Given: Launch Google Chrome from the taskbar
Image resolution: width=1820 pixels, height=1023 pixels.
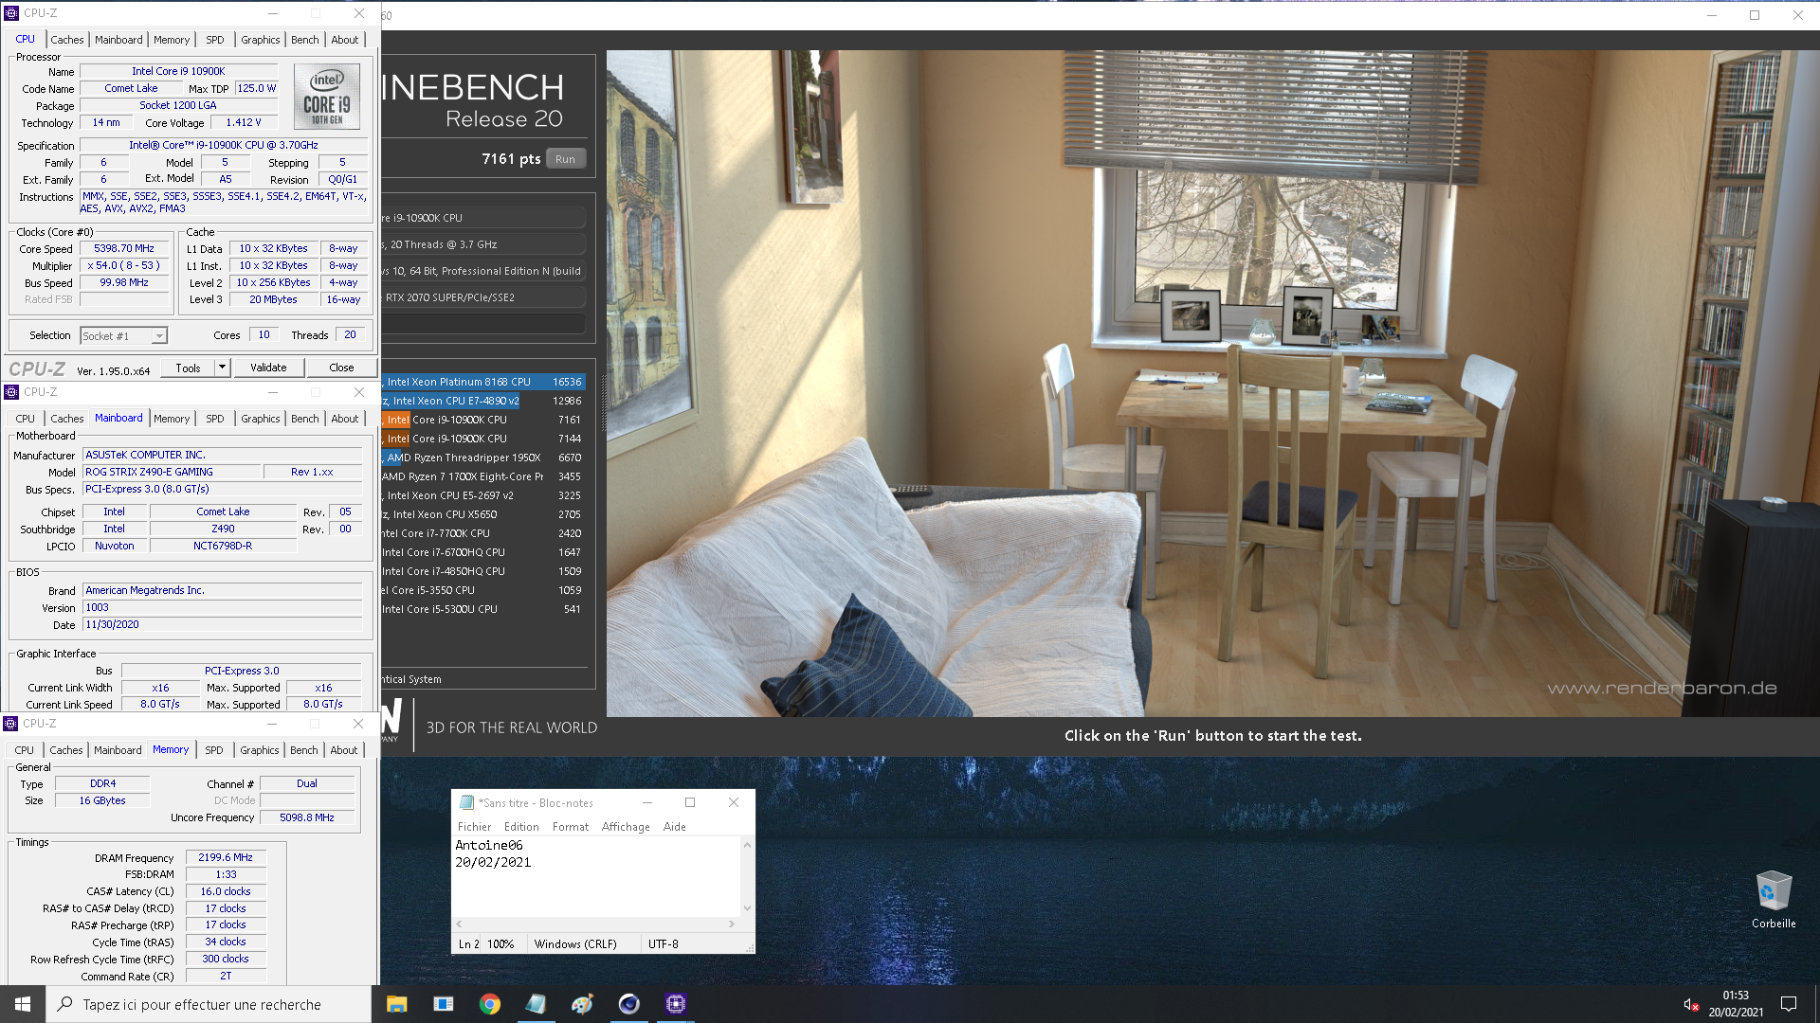Looking at the screenshot, I should pyautogui.click(x=489, y=1004).
